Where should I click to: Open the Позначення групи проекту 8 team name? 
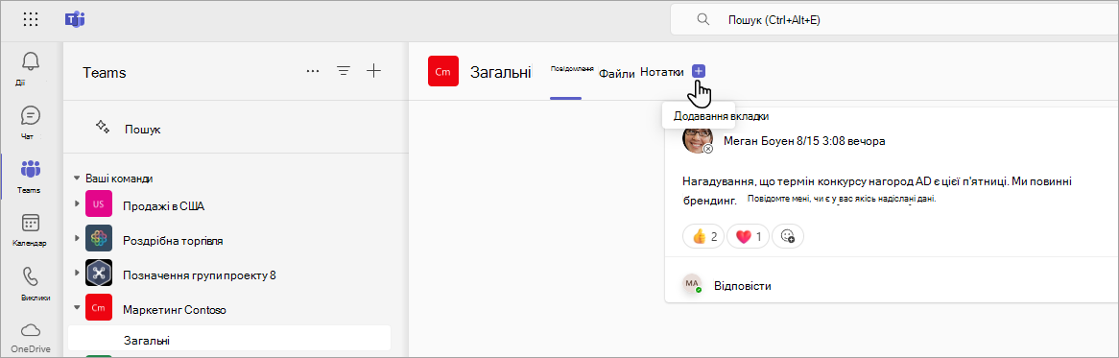coord(199,274)
